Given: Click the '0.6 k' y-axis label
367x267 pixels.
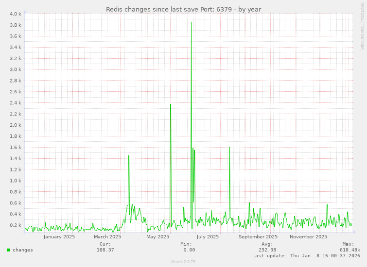Looking at the screenshot, I should (16, 203).
